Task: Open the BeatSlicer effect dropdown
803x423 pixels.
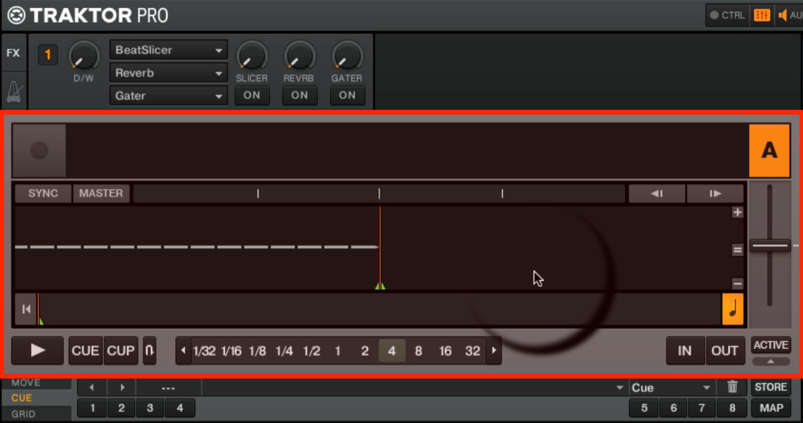Action: pyautogui.click(x=169, y=50)
